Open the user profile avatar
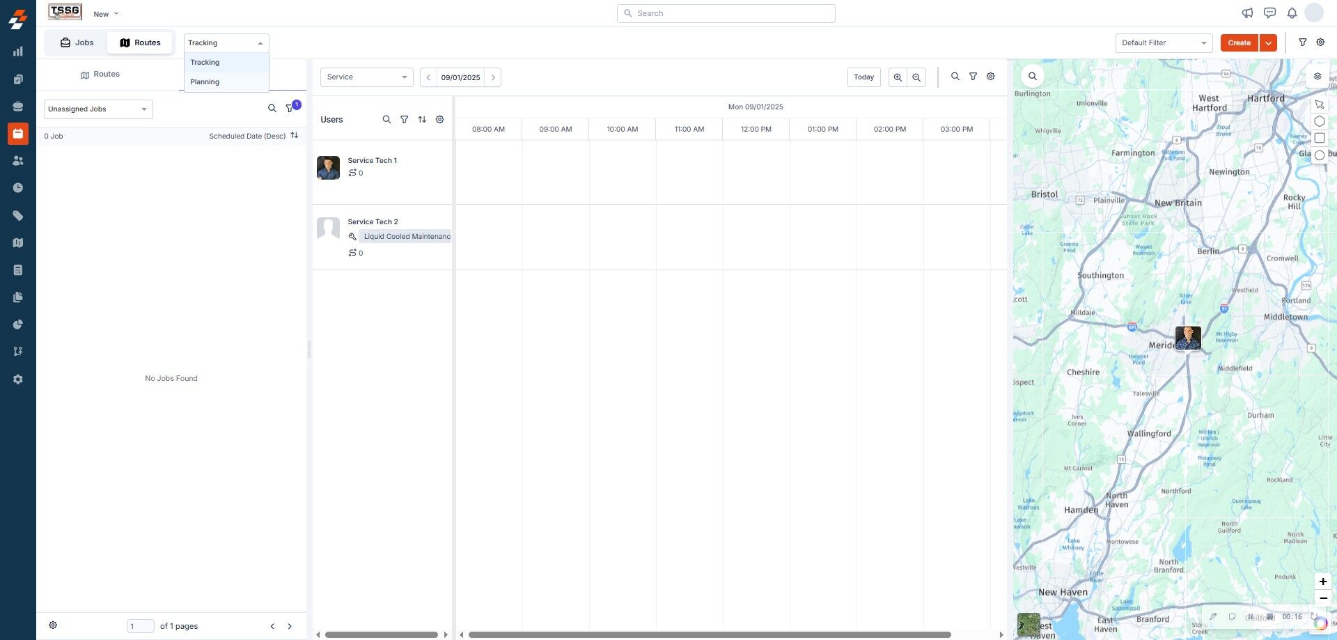 coord(1314,13)
